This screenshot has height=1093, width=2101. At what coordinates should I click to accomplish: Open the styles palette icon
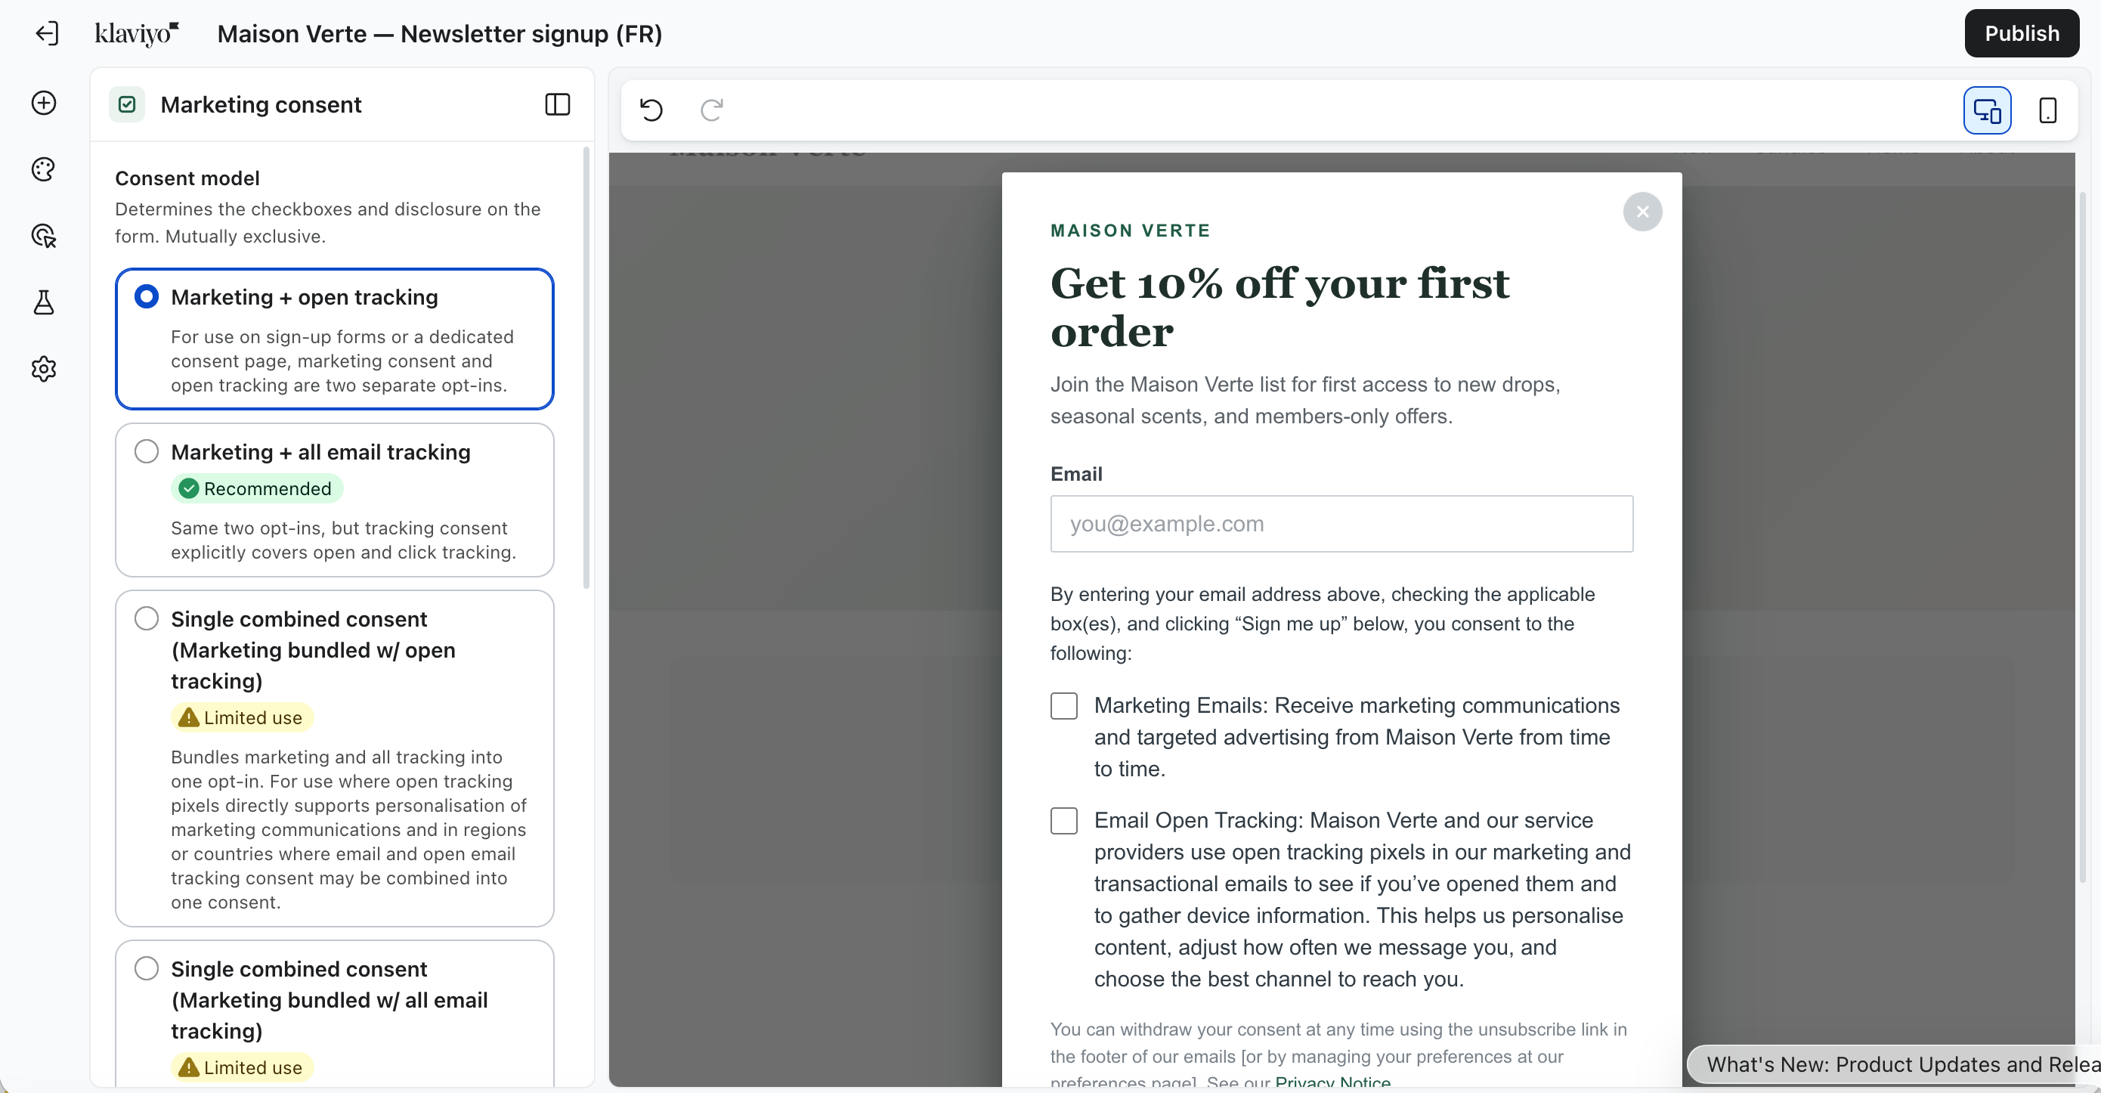[44, 169]
